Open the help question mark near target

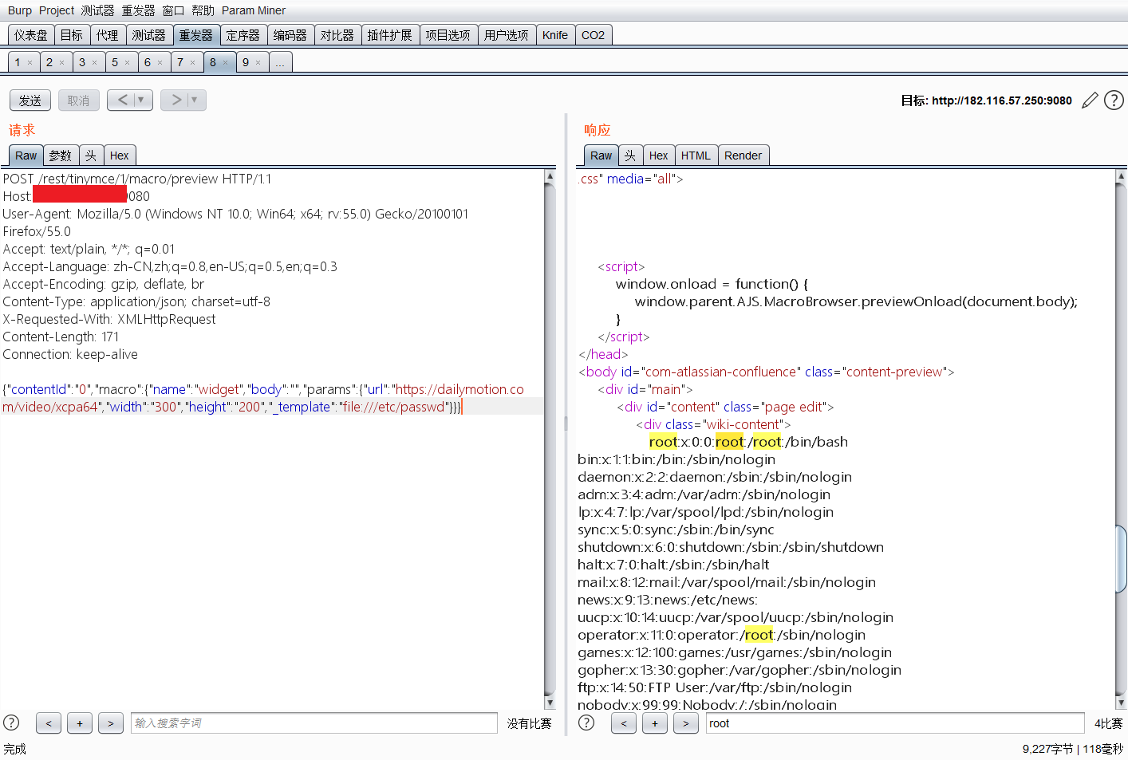pos(1114,100)
